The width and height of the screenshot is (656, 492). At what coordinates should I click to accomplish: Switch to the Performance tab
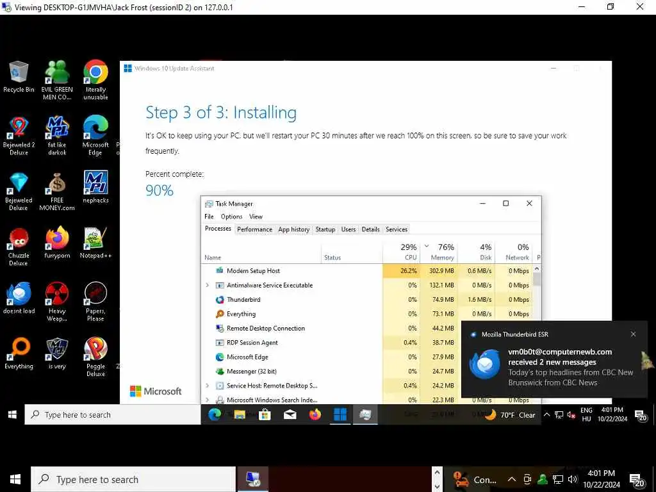[x=254, y=229]
